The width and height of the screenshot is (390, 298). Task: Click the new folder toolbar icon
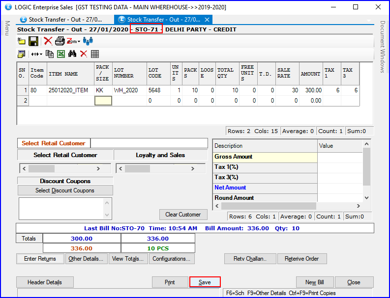point(21,41)
